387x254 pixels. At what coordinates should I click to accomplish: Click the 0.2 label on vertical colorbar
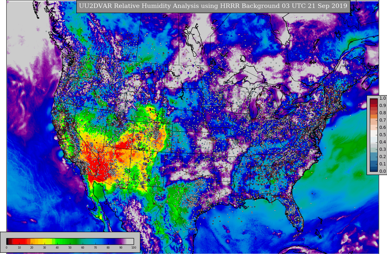coord(383,157)
